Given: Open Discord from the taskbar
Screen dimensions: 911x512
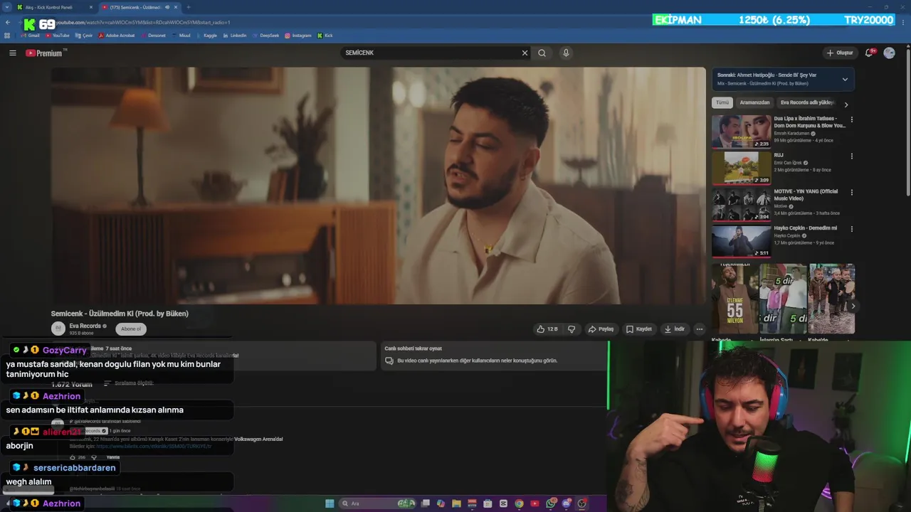Looking at the screenshot, I should click(567, 503).
